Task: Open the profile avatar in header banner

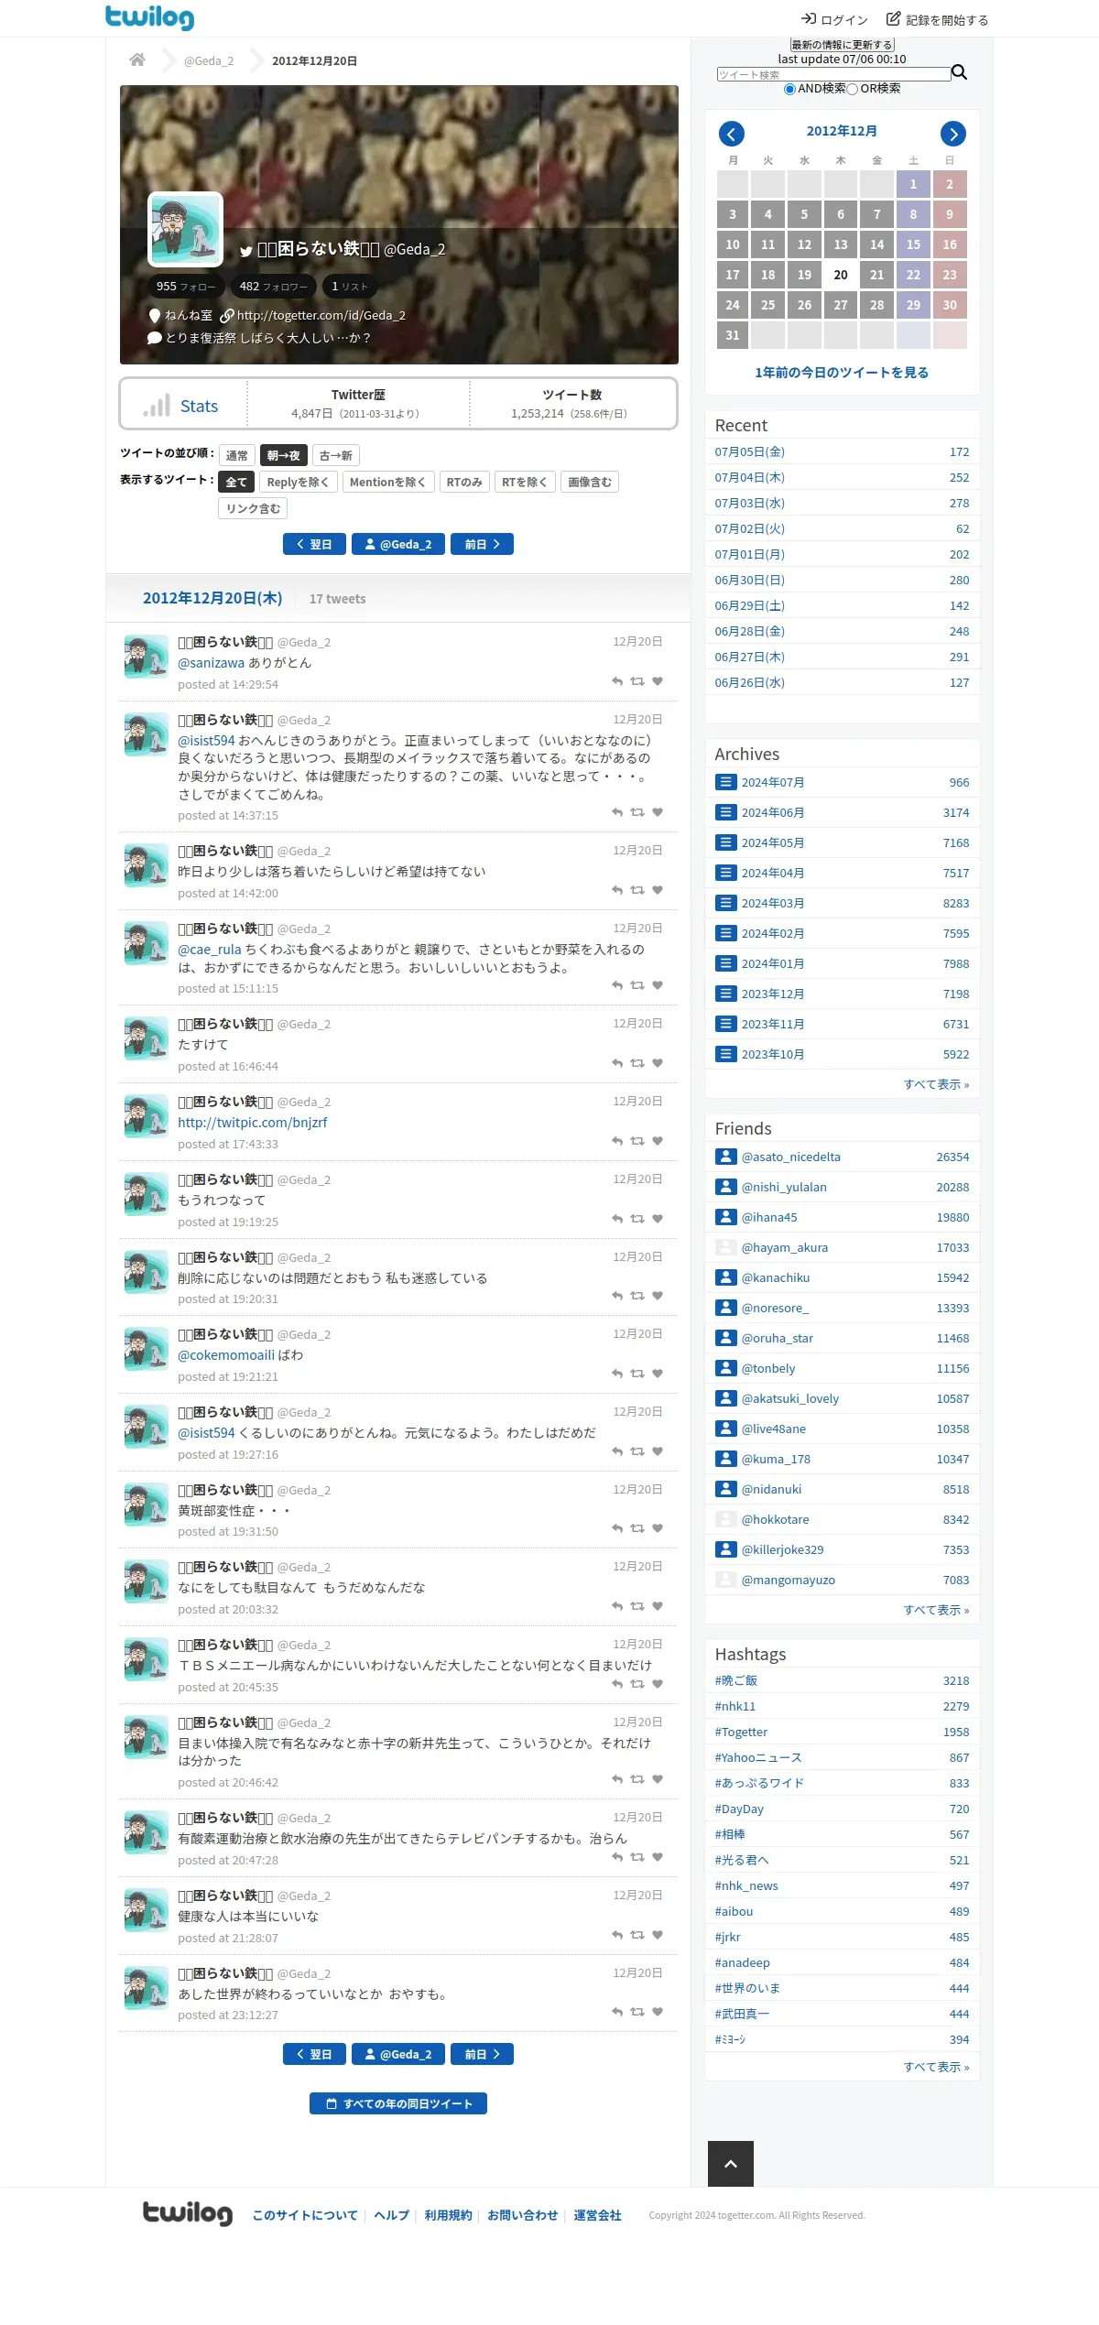Action: [186, 229]
